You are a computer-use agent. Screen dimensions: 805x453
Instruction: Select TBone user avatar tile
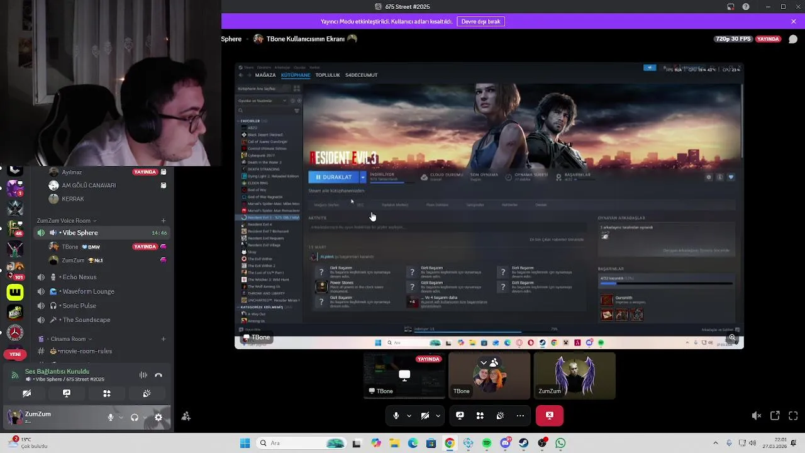pos(489,376)
